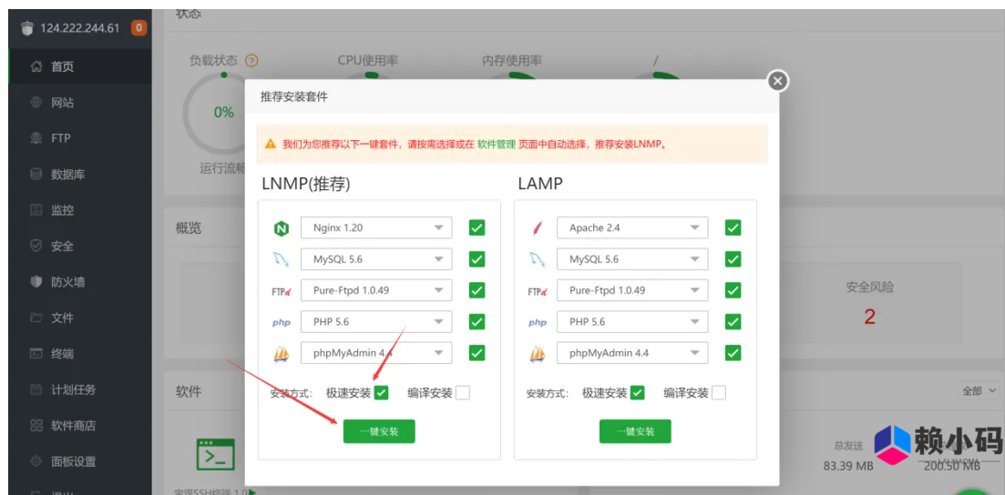Image resolution: width=1005 pixels, height=495 pixels.
Task: Click the server shield icon next to IP address
Action: [x=27, y=28]
